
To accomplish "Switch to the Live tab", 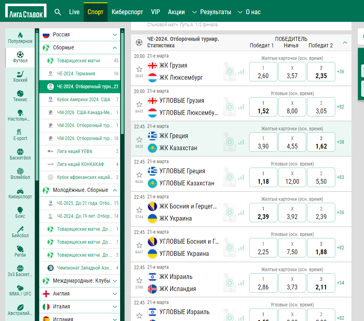I will 74,12.
